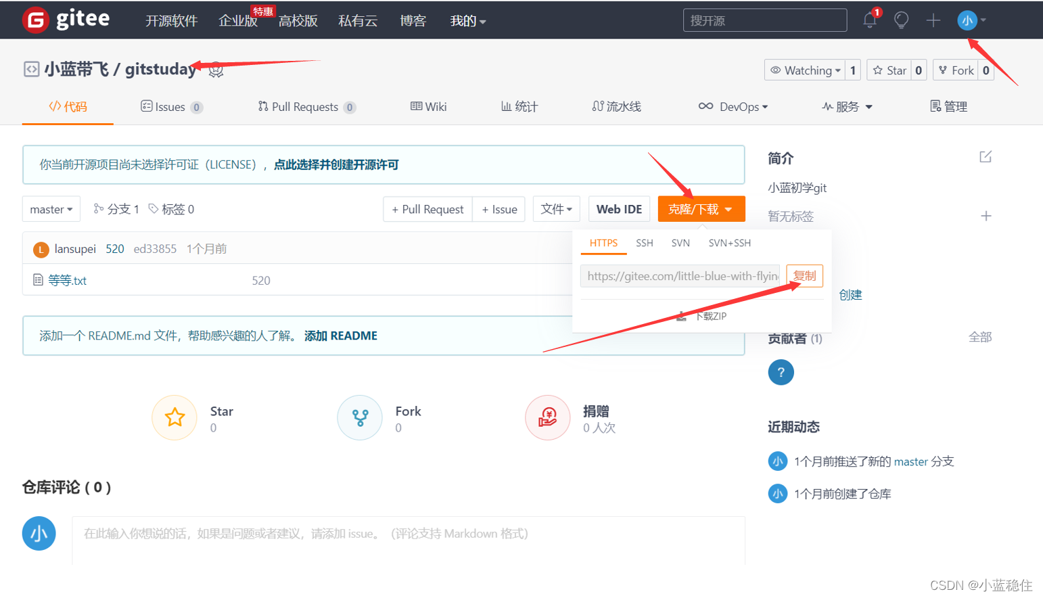1043x598 pixels.
Task: Click the 添加 README link
Action: [x=341, y=336]
